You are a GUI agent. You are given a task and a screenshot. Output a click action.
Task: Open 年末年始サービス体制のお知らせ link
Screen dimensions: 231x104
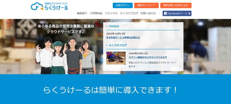(123, 37)
